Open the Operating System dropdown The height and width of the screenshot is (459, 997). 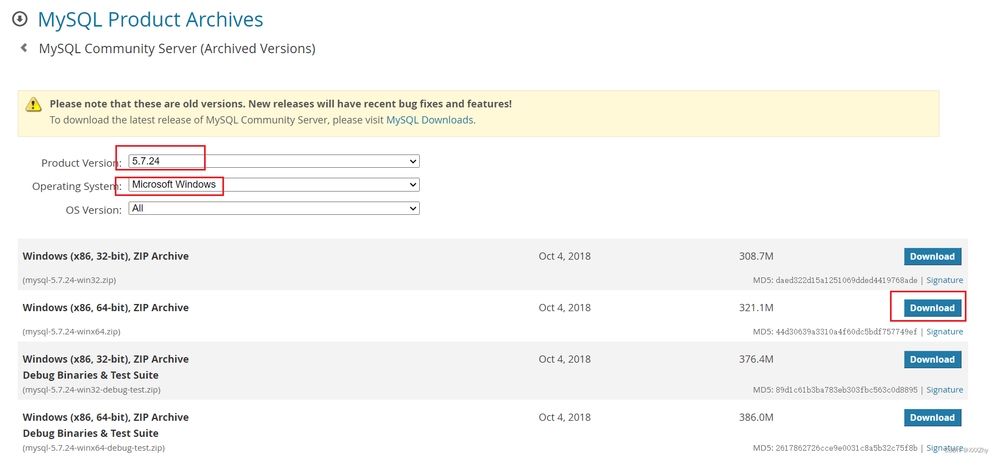[x=274, y=184]
